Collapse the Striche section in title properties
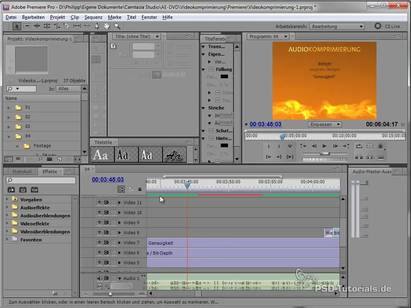Image resolution: width=411 pixels, height=308 pixels. point(203,108)
